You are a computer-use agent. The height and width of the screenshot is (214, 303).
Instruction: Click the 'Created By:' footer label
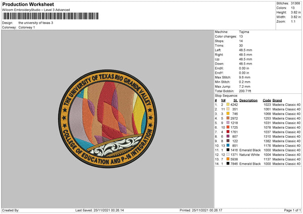[11, 210]
